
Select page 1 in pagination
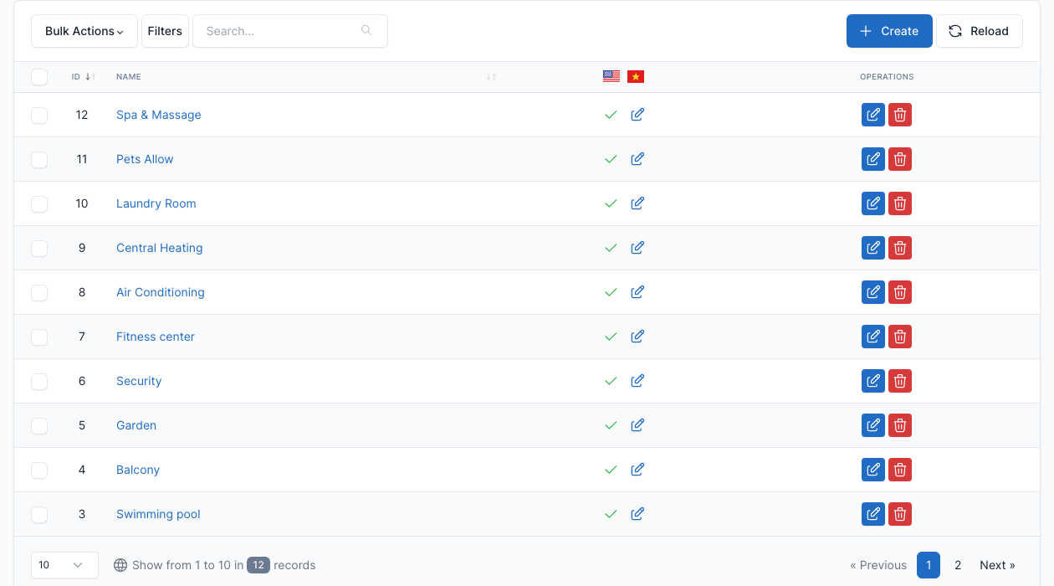point(929,565)
